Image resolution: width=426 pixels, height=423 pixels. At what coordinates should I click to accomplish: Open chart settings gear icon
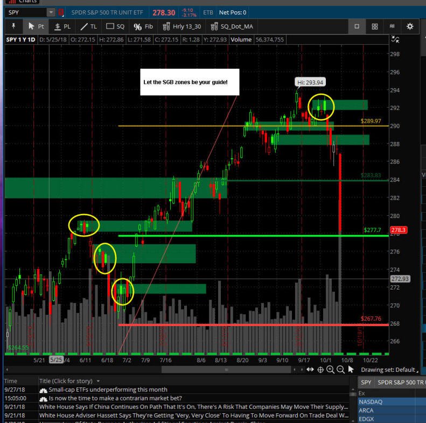(x=410, y=26)
